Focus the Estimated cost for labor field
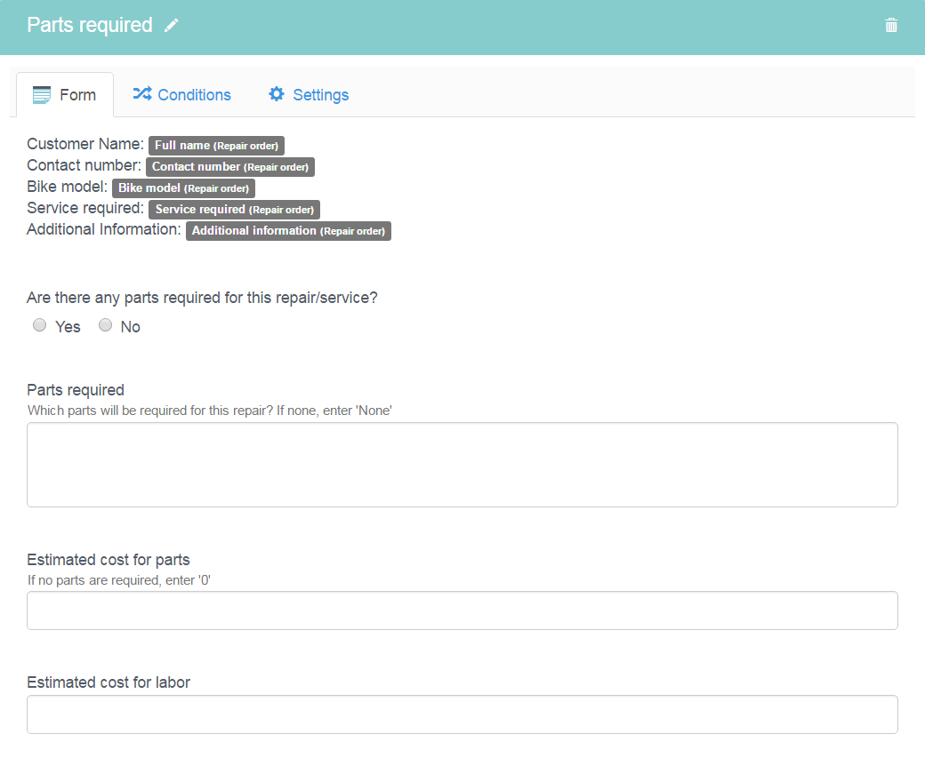The width and height of the screenshot is (925, 766). coord(462,714)
